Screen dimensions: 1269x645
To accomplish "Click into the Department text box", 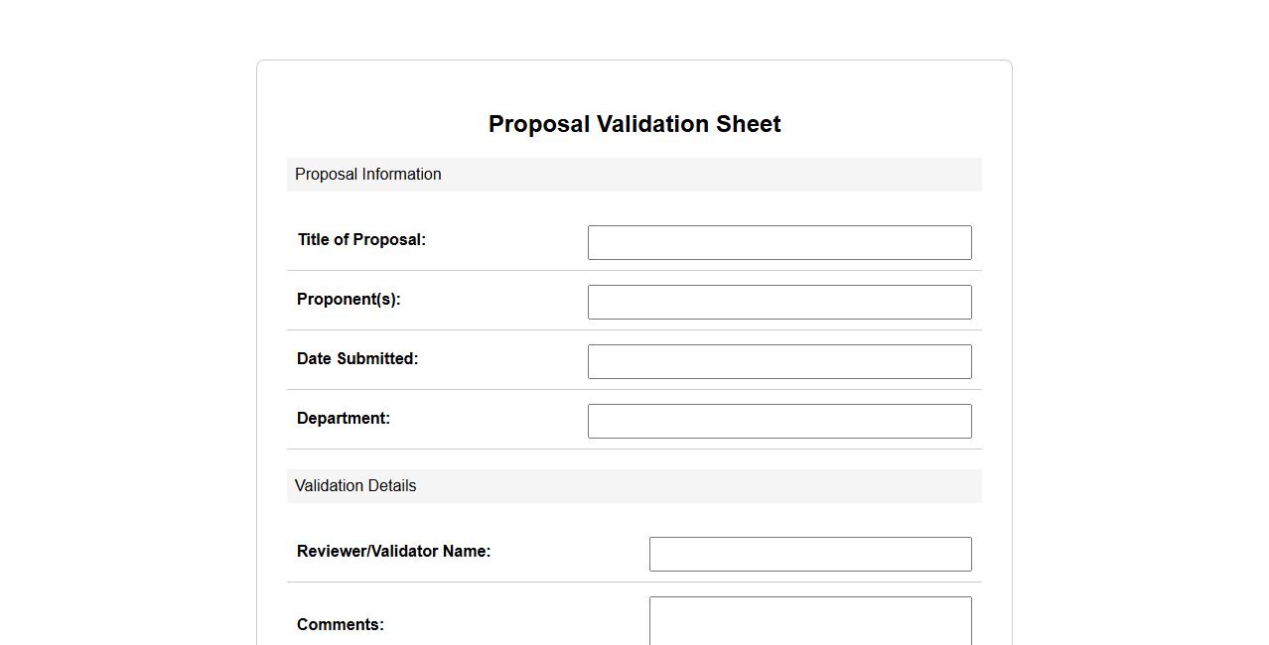I will [779, 421].
